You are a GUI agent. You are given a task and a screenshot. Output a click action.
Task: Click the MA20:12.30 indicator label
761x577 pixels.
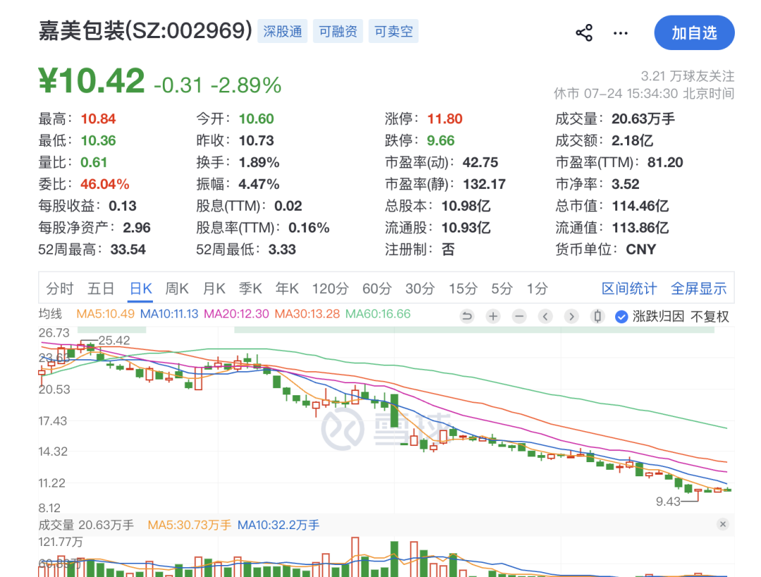pos(236,314)
